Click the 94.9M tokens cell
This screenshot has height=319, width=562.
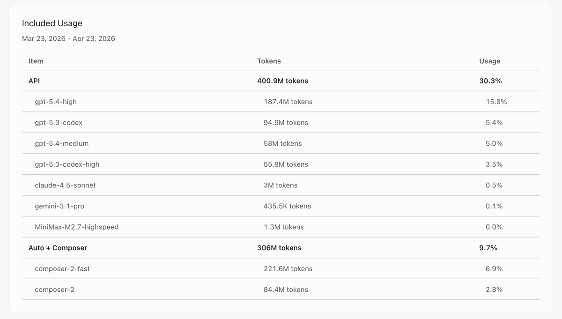[x=286, y=122]
